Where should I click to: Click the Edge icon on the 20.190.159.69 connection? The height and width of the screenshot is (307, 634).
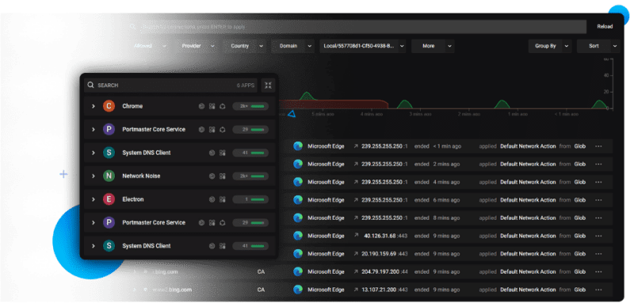click(298, 254)
